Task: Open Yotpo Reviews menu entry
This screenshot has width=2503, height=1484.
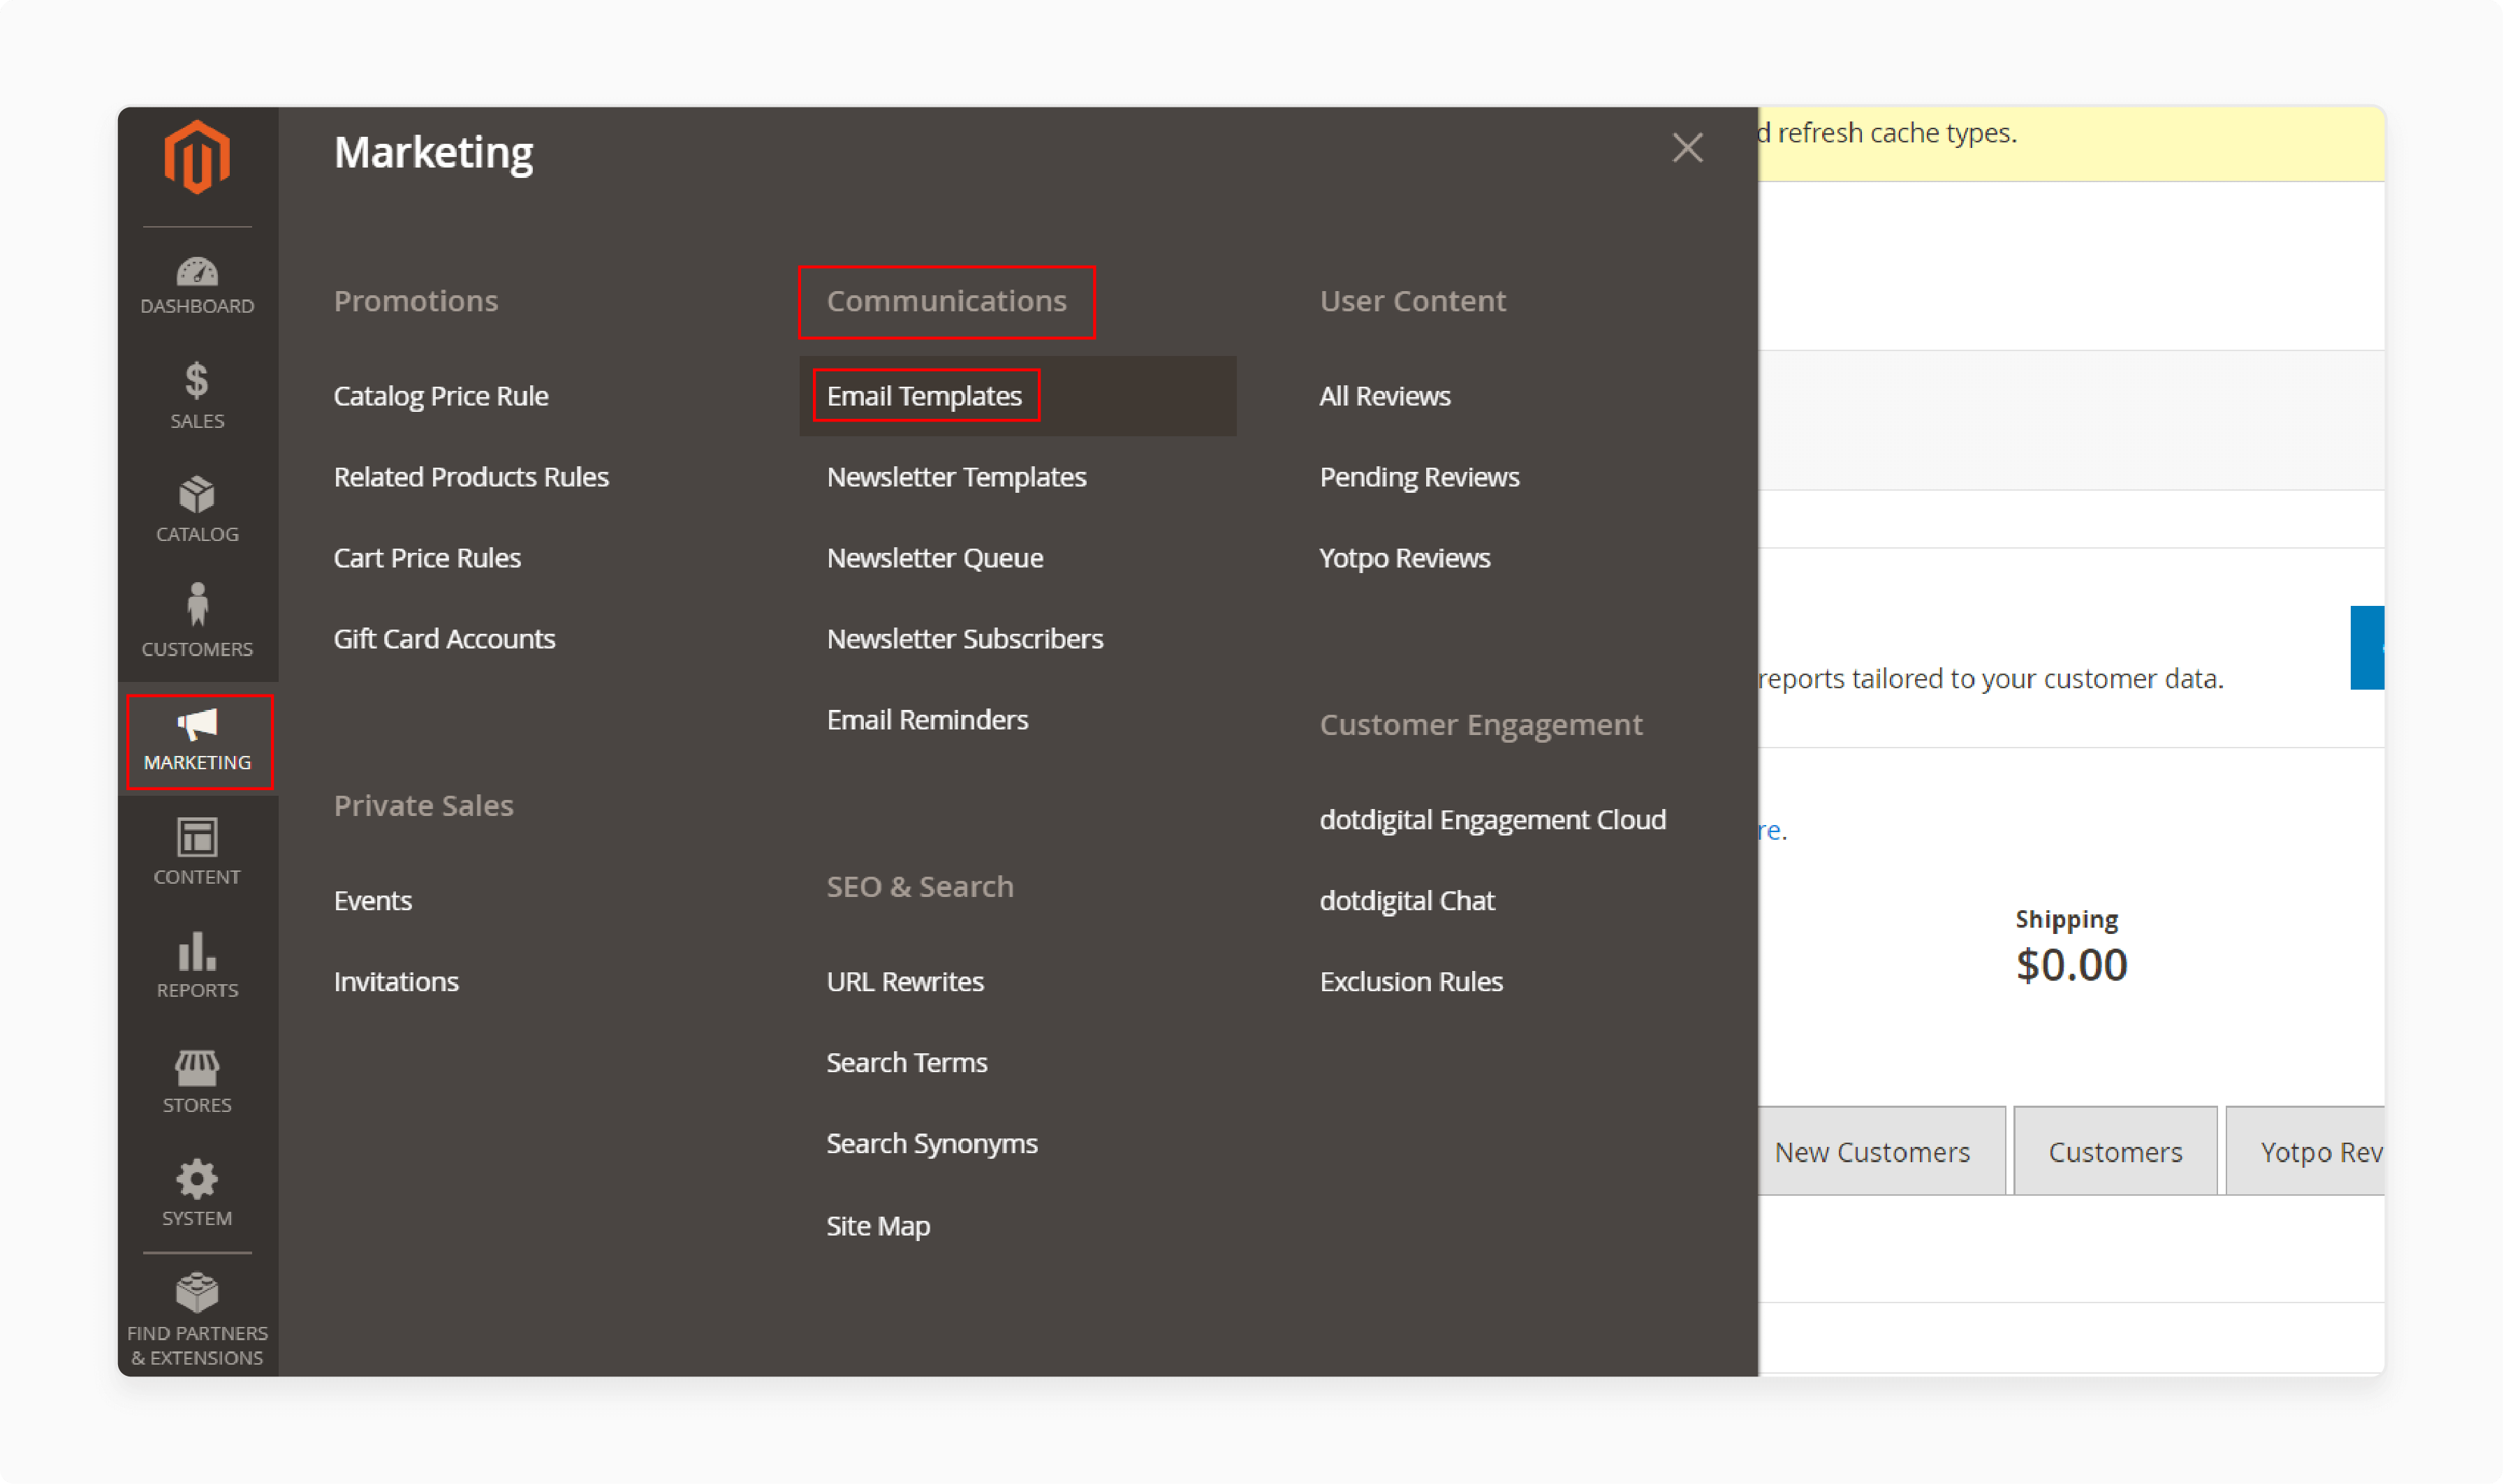Action: point(1404,558)
